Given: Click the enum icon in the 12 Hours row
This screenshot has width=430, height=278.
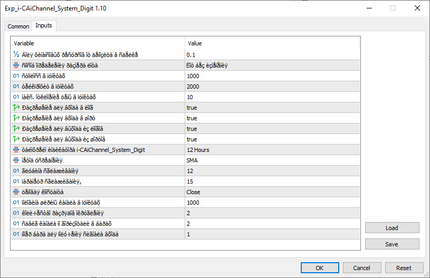Looking at the screenshot, I should (16, 150).
